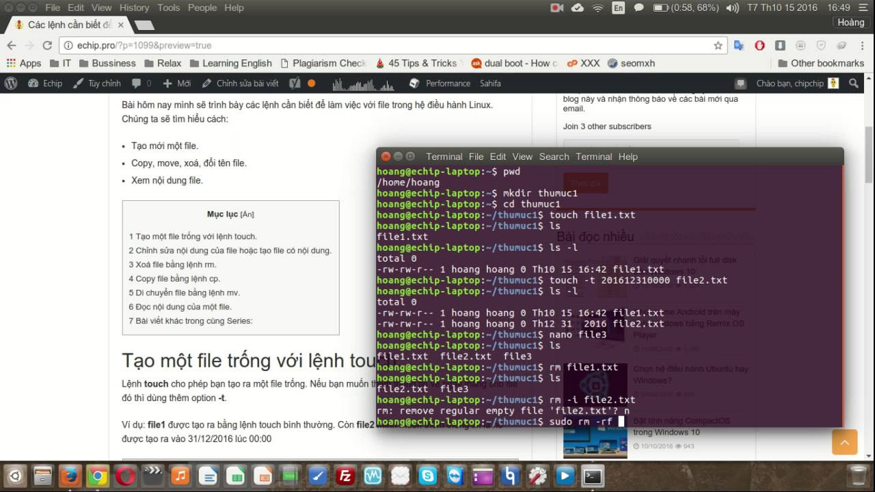Open the Trash in the dock

(857, 476)
